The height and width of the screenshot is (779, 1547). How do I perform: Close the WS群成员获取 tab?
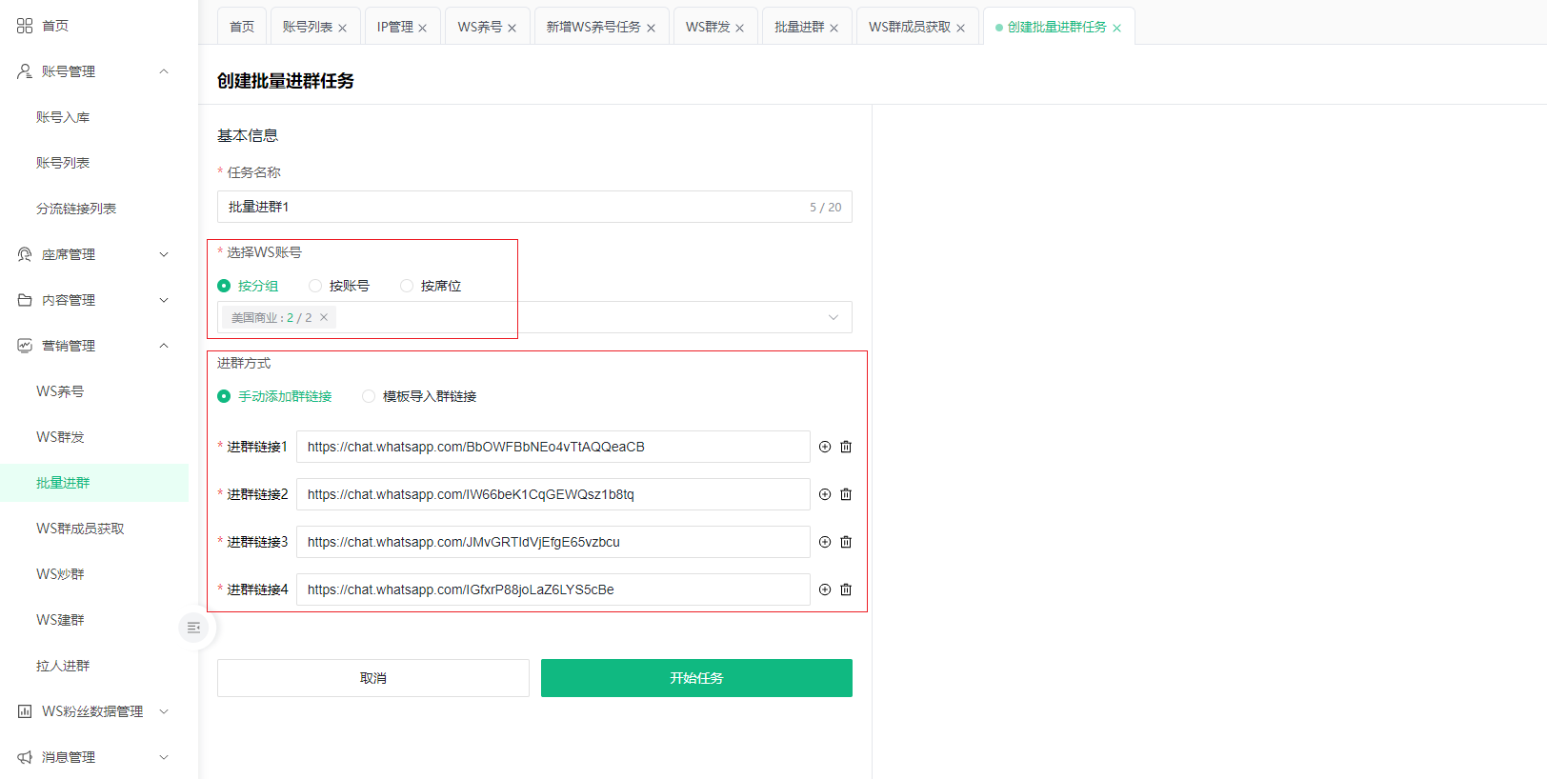[x=960, y=28]
